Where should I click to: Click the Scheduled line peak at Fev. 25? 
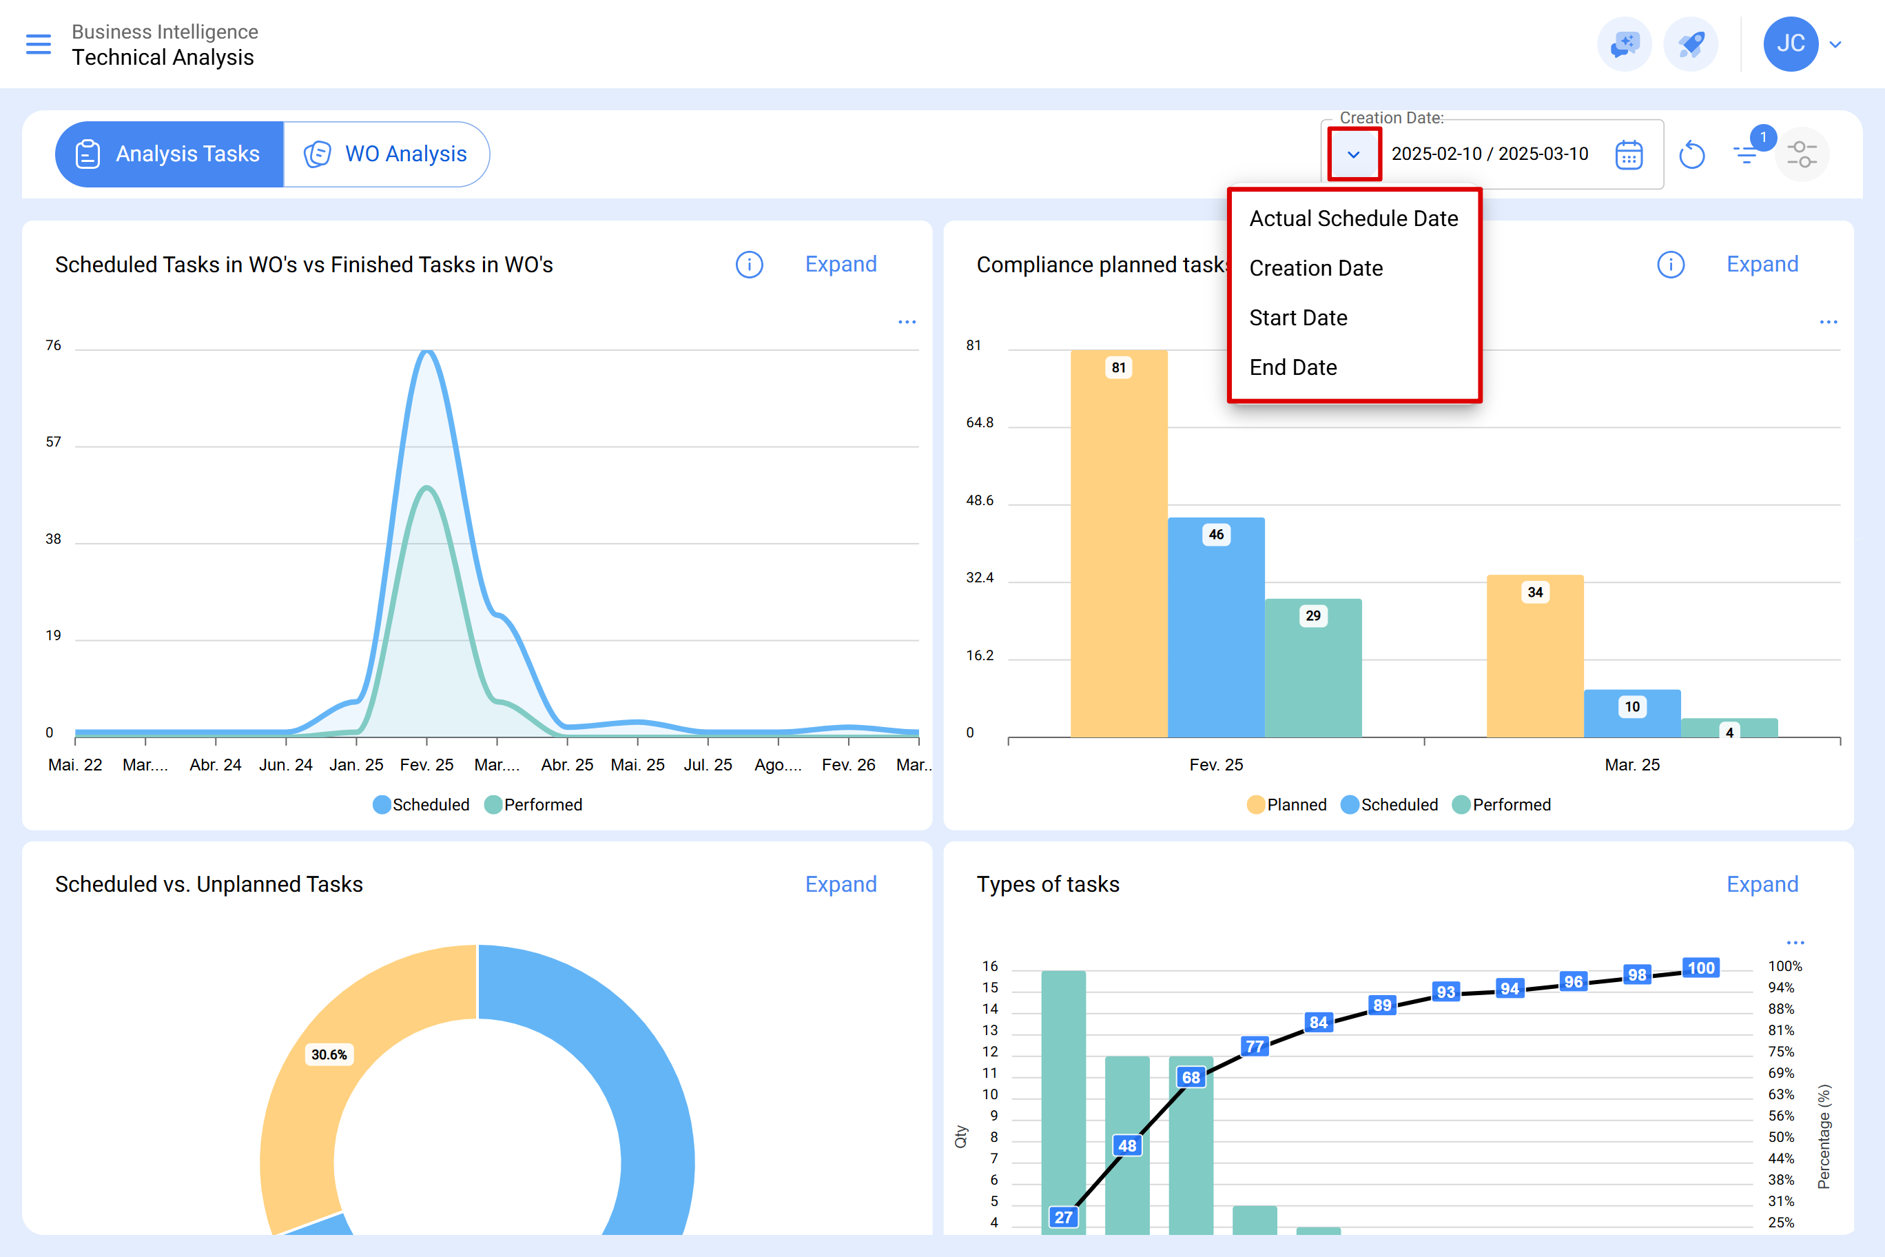pos(427,350)
